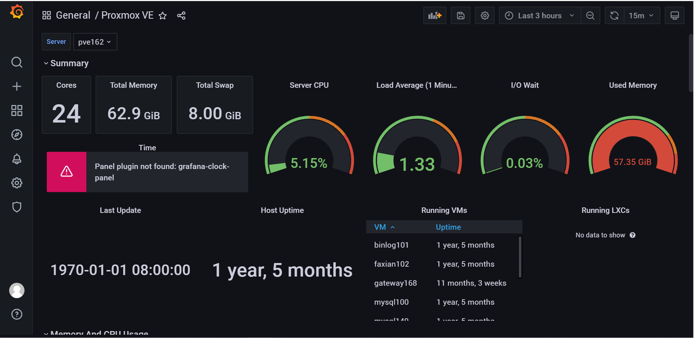
Task: Click the General folder breadcrumb link
Action: pyautogui.click(x=73, y=15)
